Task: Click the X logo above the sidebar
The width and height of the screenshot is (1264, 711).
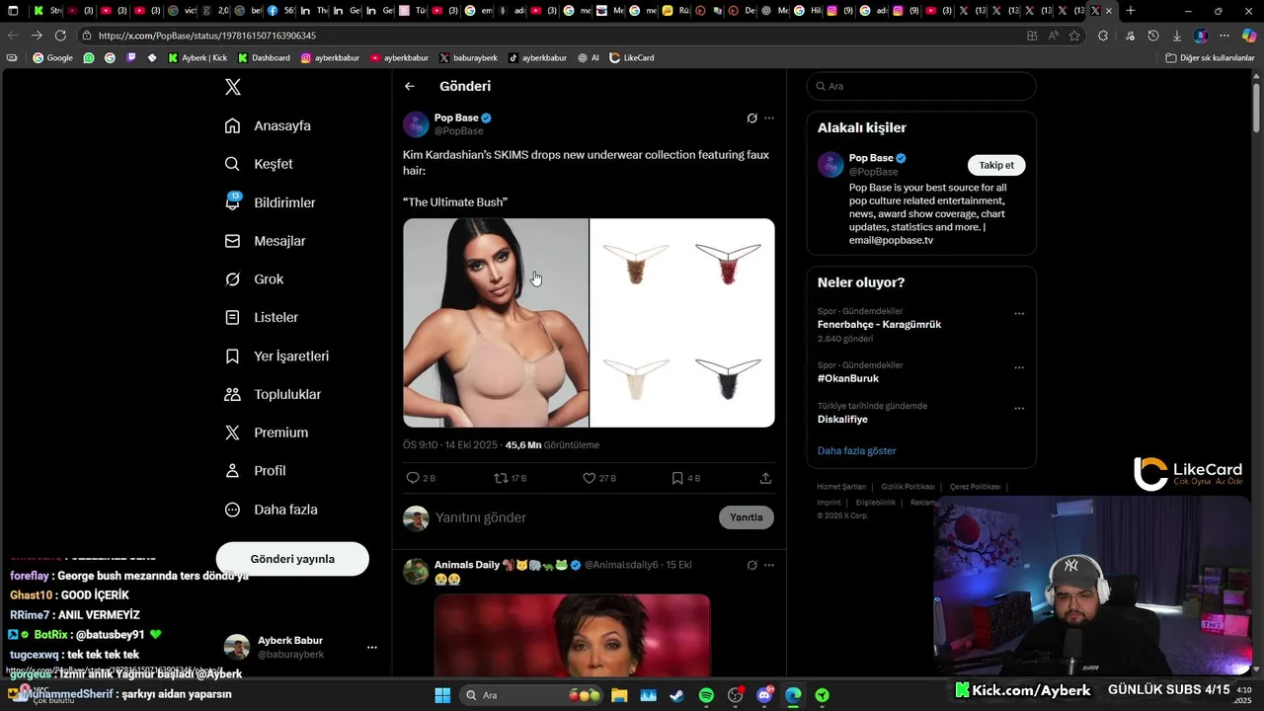Action: 232,87
